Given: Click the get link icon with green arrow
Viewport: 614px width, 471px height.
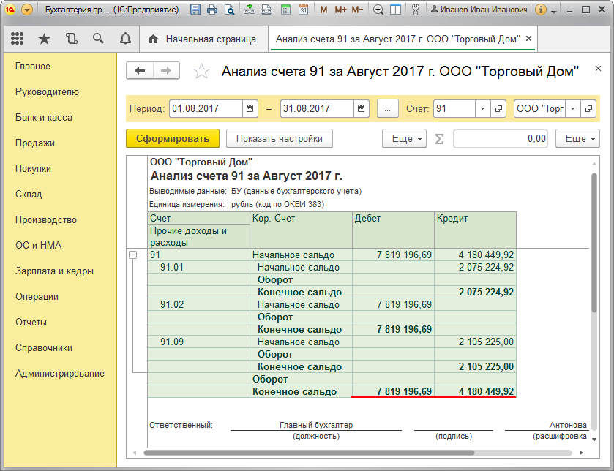Looking at the screenshot, I should (250, 10).
